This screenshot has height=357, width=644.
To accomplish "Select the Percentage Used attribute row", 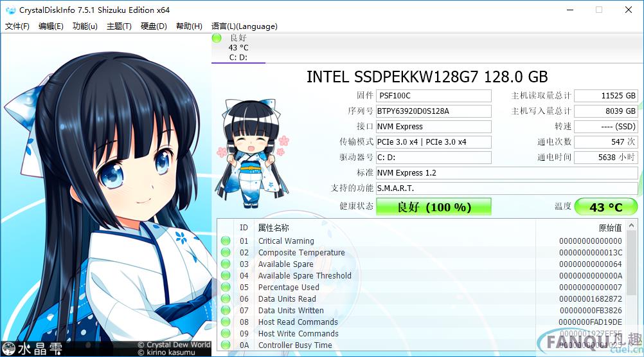I will point(422,287).
